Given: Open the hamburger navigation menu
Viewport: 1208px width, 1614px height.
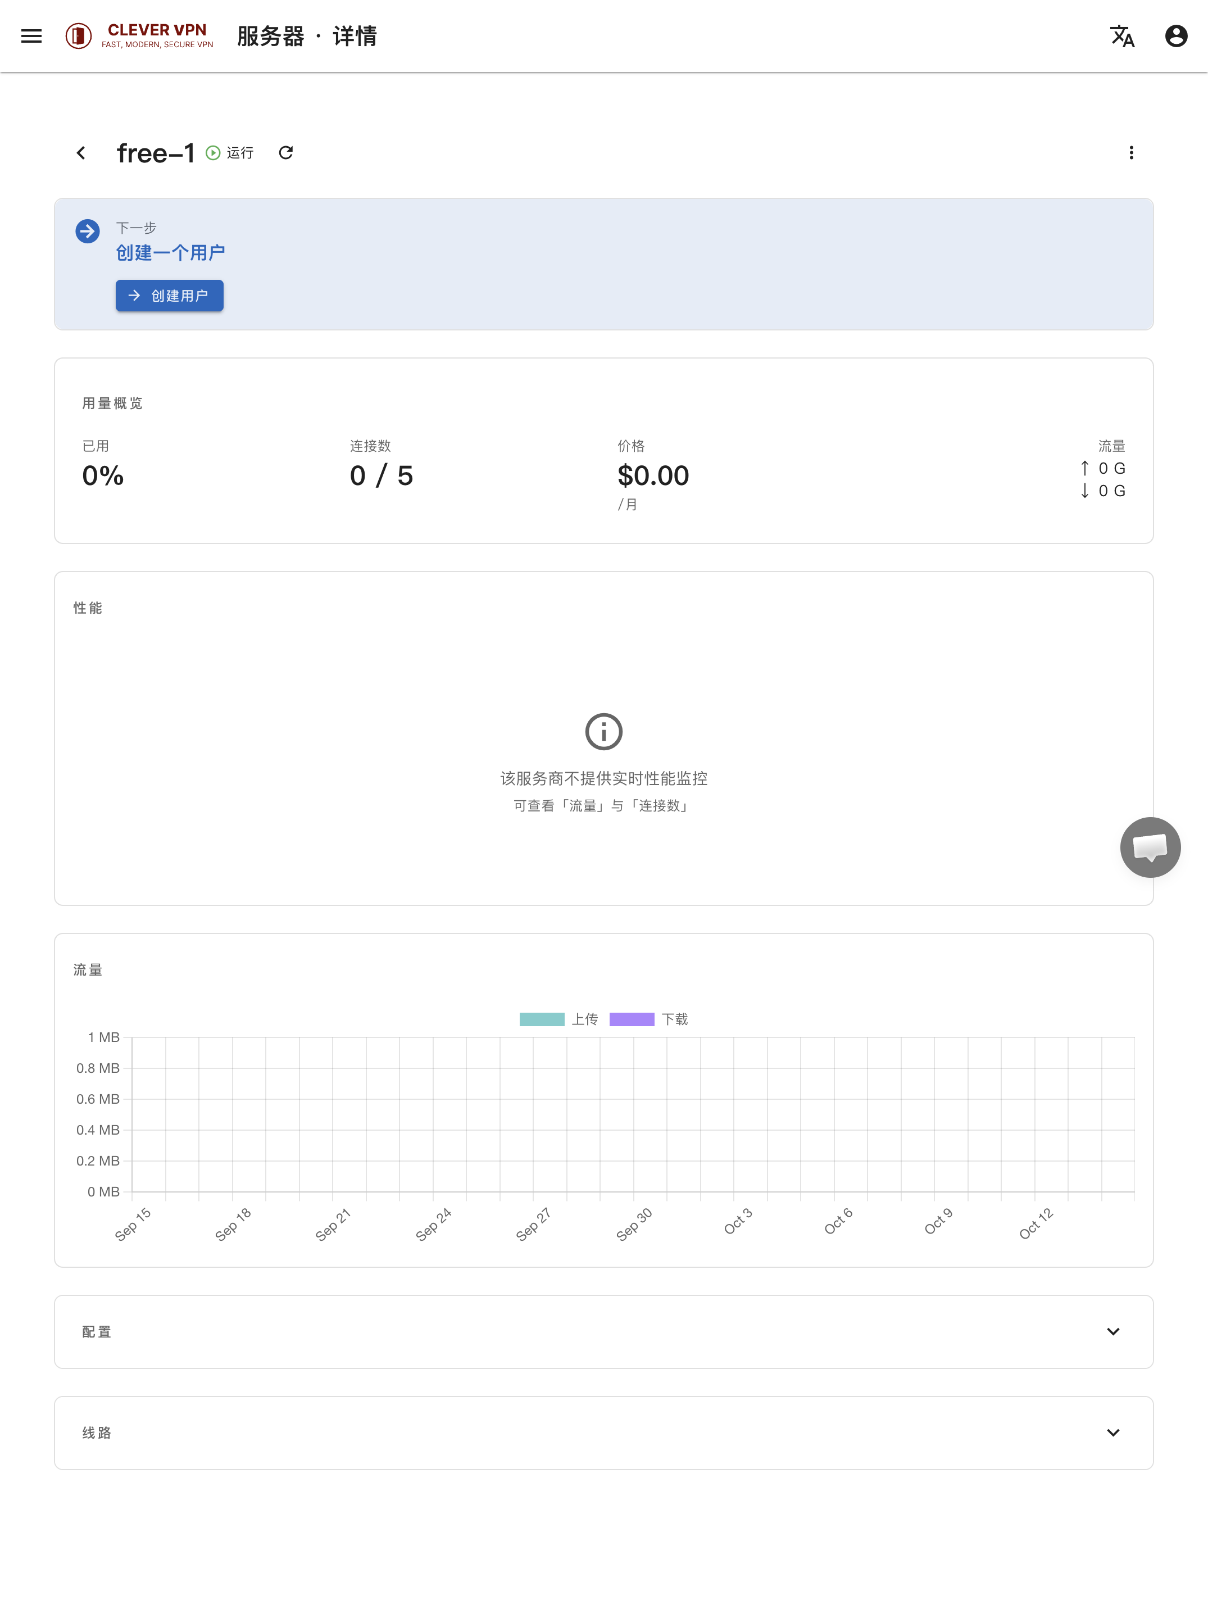Looking at the screenshot, I should 31,36.
